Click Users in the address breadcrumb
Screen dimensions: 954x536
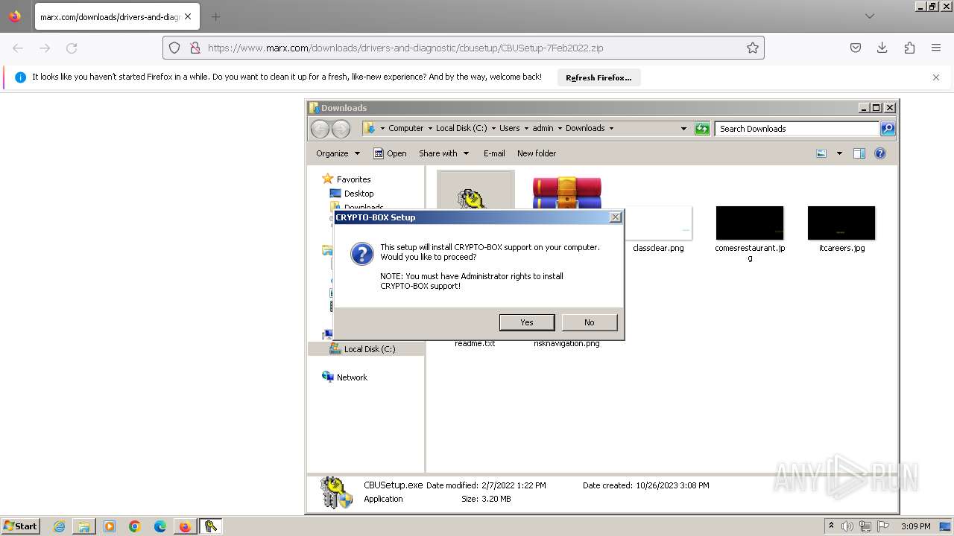510,128
